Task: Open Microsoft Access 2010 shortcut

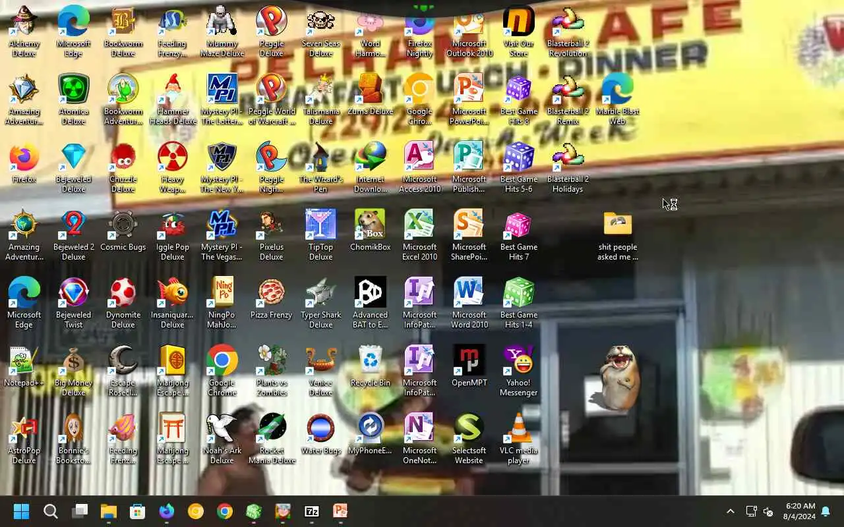Action: (x=420, y=167)
